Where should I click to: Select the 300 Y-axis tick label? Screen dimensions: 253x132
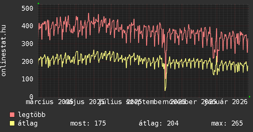(27, 44)
